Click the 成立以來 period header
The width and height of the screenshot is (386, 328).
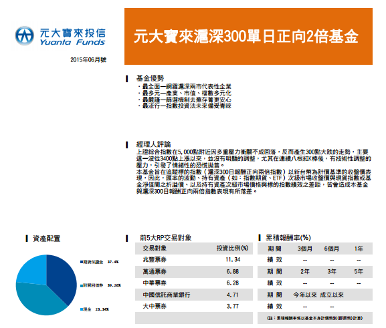(332, 295)
